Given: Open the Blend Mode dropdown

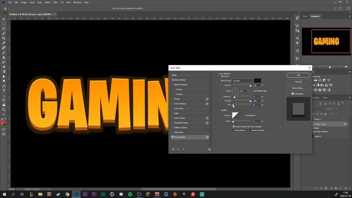Looking at the screenshot, I should [x=243, y=81].
